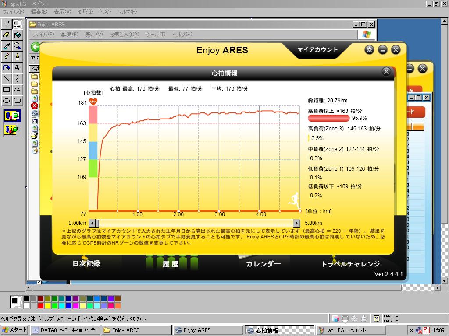449x336 pixels.
Task: Open the マイアカウント tab
Action: [317, 50]
